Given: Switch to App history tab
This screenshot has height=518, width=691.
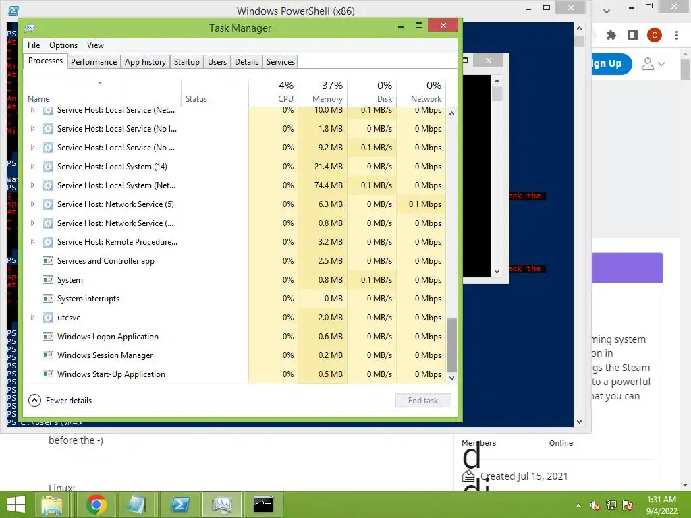Looking at the screenshot, I should pos(146,61).
